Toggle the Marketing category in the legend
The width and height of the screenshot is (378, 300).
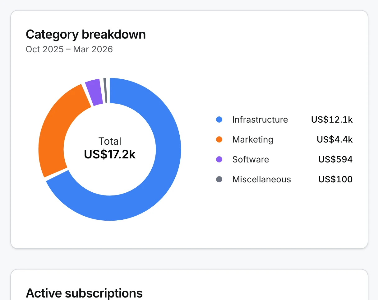point(252,139)
